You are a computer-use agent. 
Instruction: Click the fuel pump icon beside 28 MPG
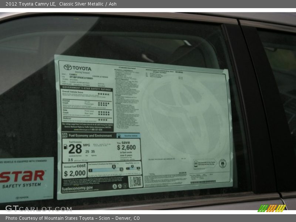(65, 147)
